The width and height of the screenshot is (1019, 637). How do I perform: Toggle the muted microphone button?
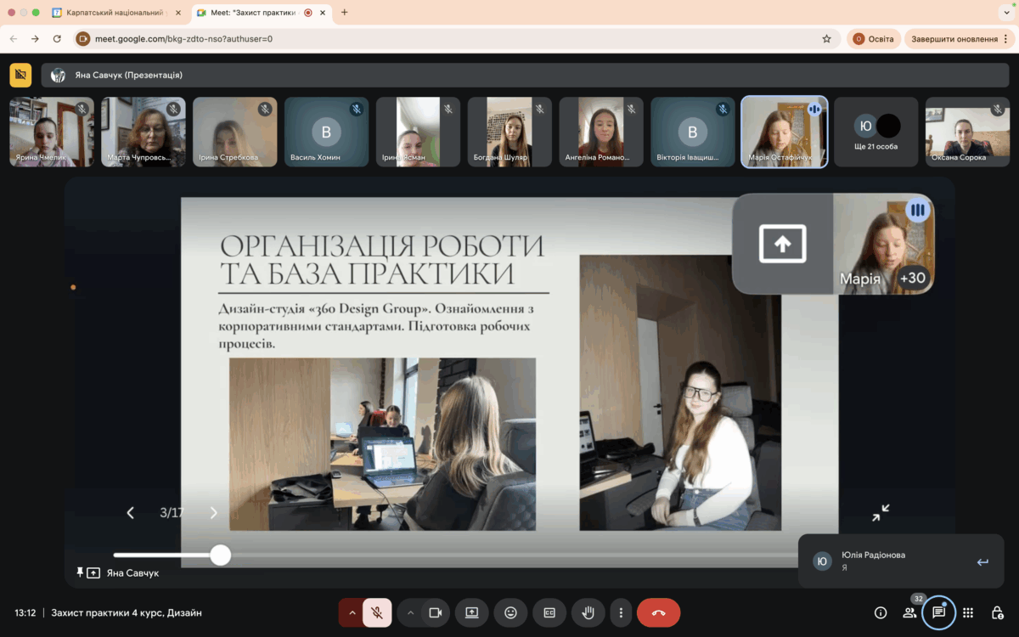377,612
